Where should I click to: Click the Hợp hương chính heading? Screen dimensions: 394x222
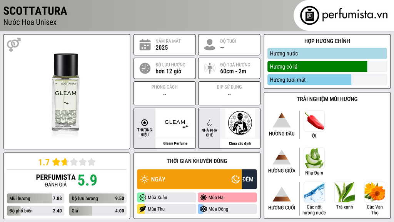click(x=327, y=41)
